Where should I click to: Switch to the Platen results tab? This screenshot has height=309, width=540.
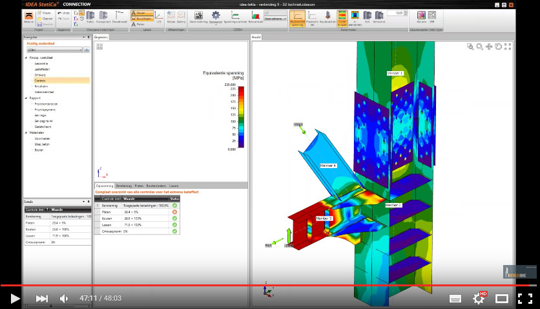138,186
